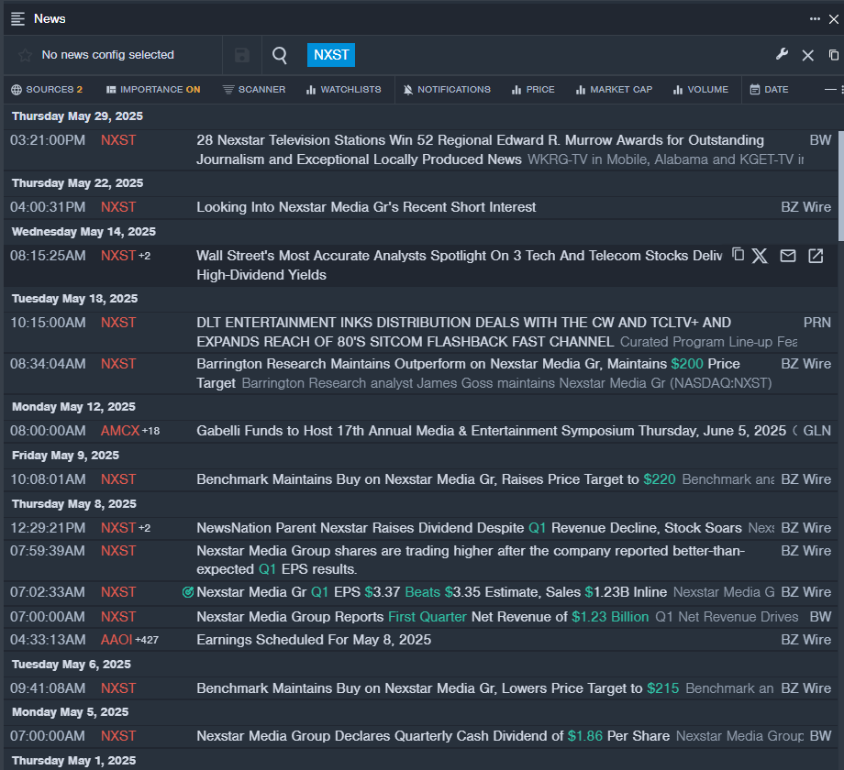Open the VOLUME filter
844x770 pixels.
click(x=701, y=89)
